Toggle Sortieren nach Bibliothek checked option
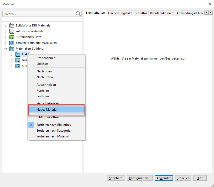Screen dimensions: 214x187 tap(54, 125)
